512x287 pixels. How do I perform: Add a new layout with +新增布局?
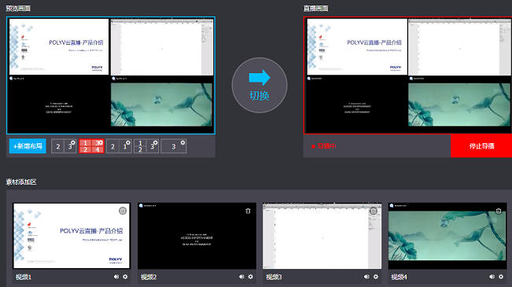pos(28,146)
